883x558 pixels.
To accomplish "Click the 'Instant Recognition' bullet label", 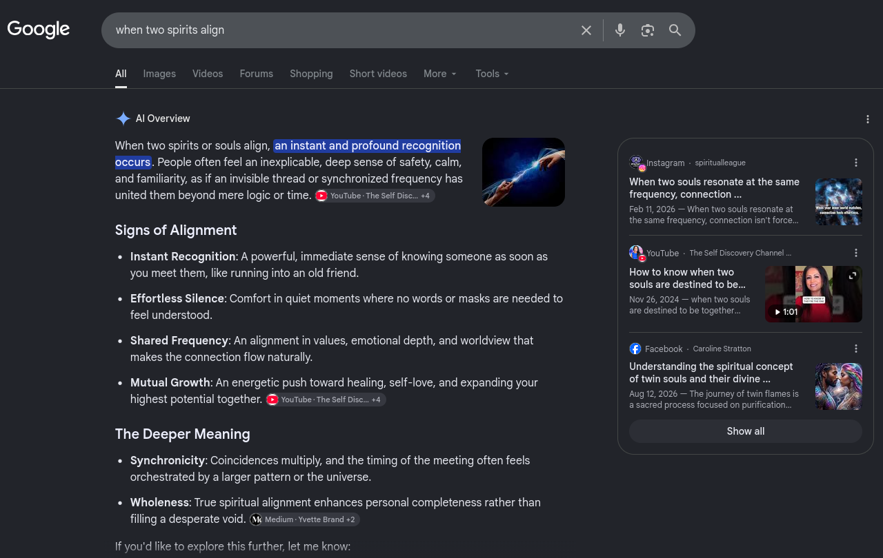I will tap(183, 257).
